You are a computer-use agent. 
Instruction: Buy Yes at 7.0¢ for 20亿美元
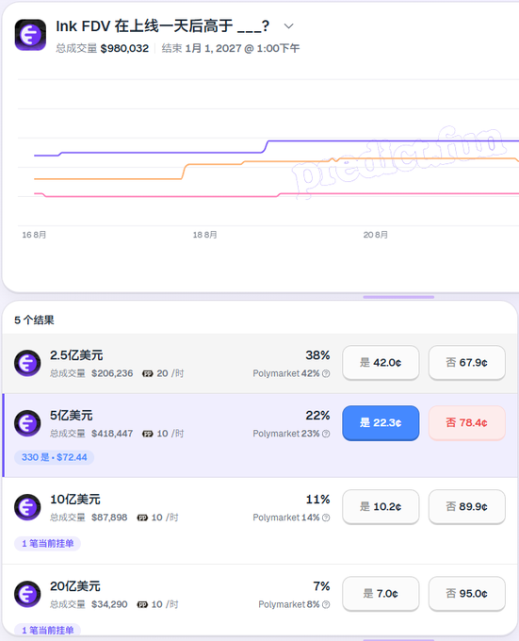tap(381, 594)
